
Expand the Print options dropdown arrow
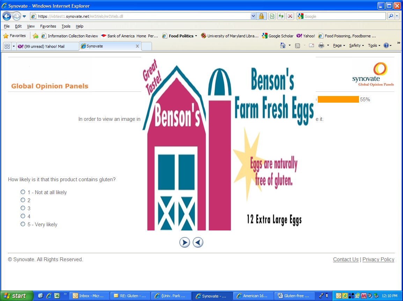tap(328, 45)
